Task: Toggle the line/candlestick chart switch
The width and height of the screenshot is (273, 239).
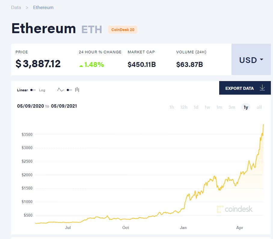Action: tap(69, 90)
